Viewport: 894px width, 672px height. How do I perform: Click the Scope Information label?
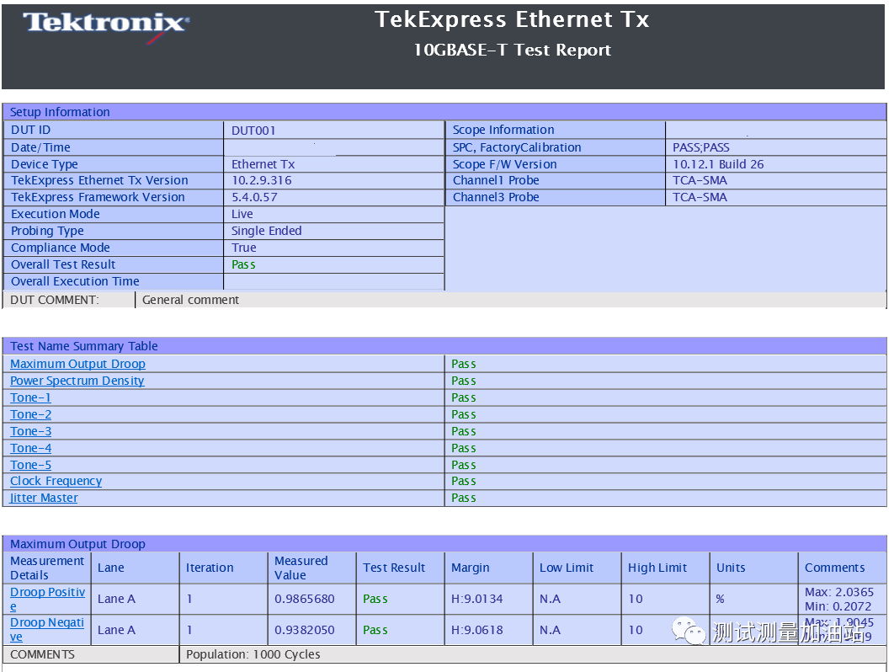503,130
